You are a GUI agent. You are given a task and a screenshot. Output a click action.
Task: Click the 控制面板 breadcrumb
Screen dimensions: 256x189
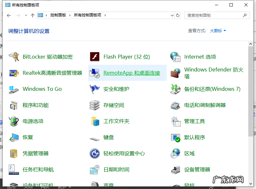click(x=58, y=15)
